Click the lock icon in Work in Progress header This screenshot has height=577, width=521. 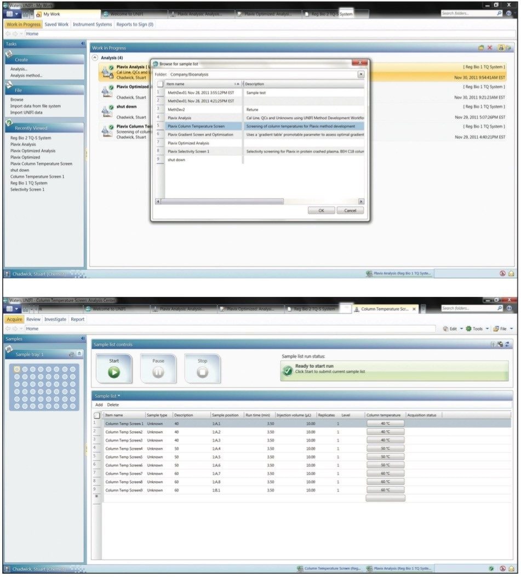tap(501, 48)
